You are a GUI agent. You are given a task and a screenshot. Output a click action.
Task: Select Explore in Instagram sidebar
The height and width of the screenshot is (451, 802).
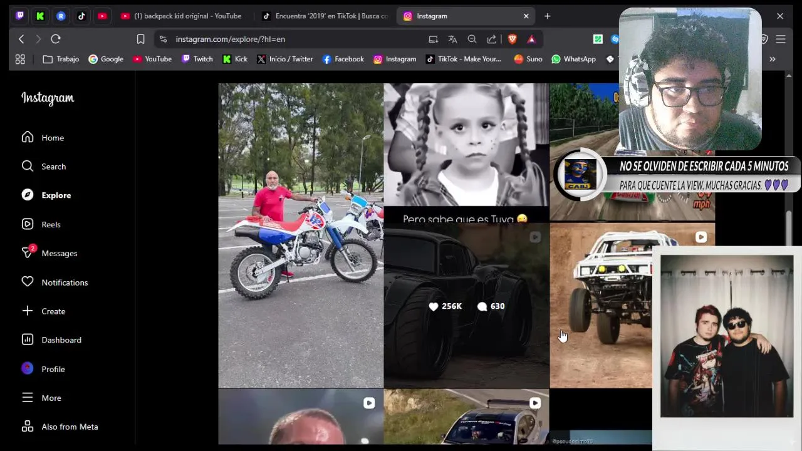[x=46, y=195]
